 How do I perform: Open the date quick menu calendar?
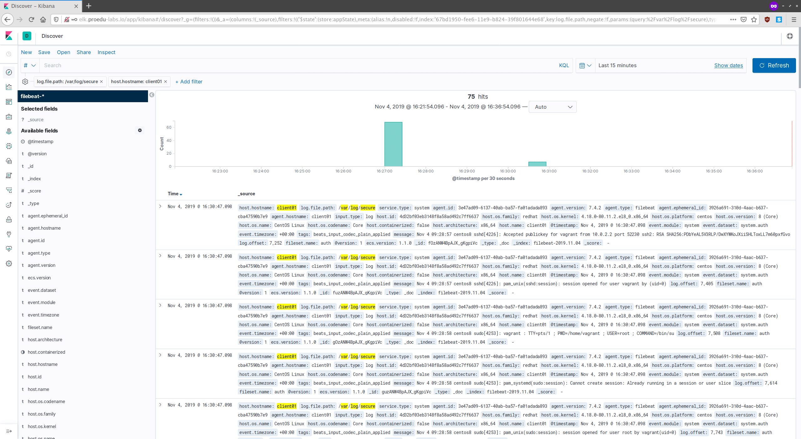[585, 65]
